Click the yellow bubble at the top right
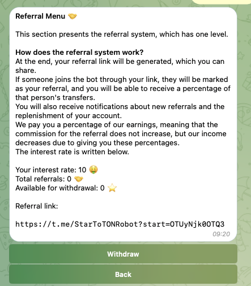 [x=222, y=2]
